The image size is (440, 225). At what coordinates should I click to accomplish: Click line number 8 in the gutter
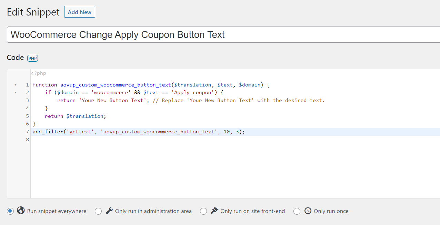[27, 140]
